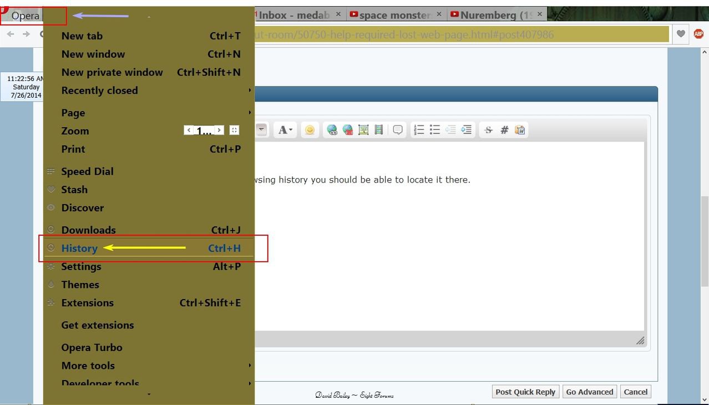Open History from the menu

point(150,249)
